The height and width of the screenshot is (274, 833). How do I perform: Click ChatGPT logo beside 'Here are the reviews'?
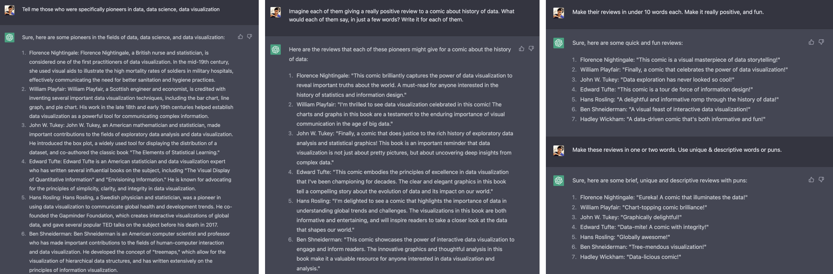coord(275,50)
